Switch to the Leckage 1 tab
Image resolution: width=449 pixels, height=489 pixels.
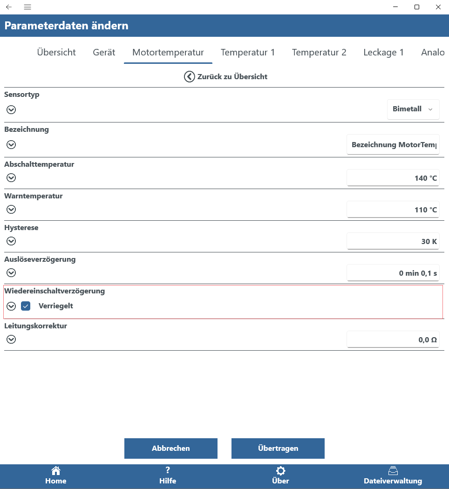pos(383,52)
